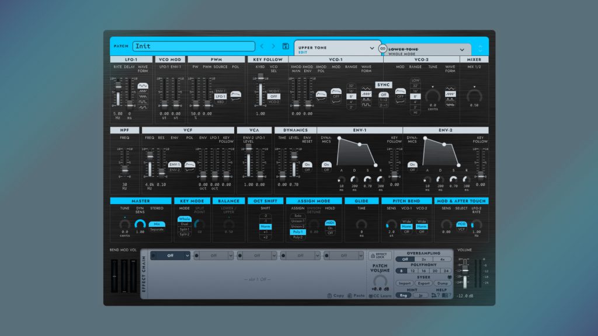Set Polyphony to 16 voices
The height and width of the screenshot is (336, 598).
423,271
